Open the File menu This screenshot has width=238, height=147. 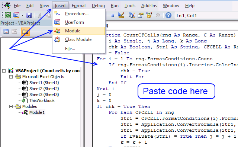coord(17,6)
